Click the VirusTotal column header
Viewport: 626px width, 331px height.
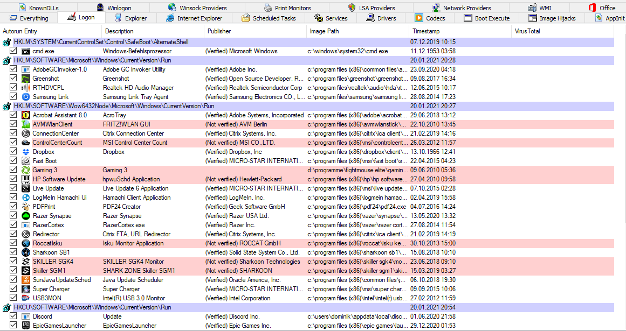563,31
